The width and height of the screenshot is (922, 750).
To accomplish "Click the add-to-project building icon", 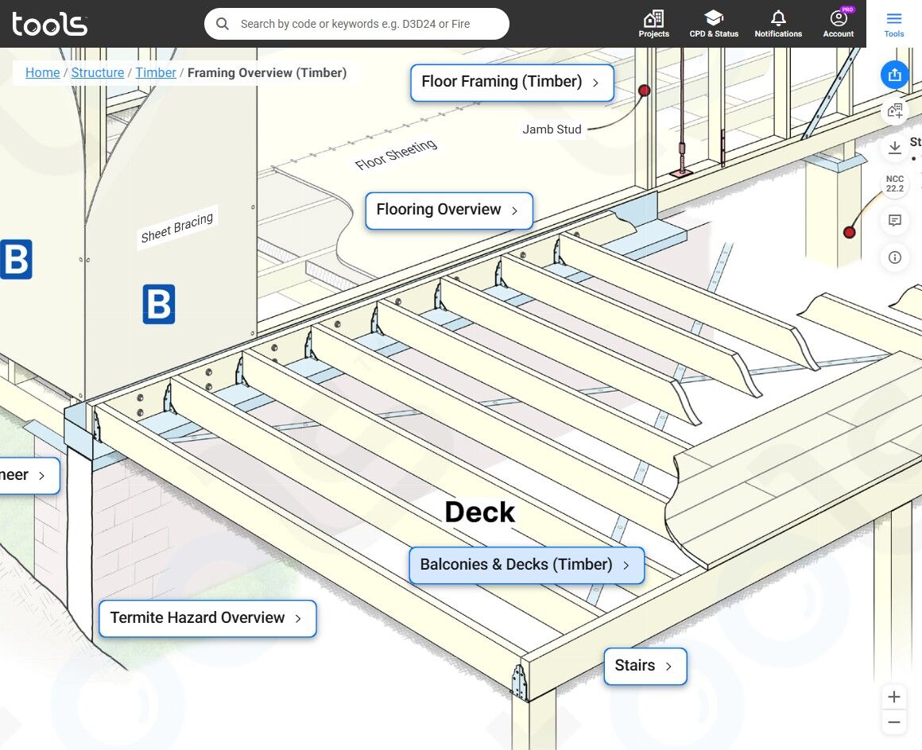I will tap(894, 110).
